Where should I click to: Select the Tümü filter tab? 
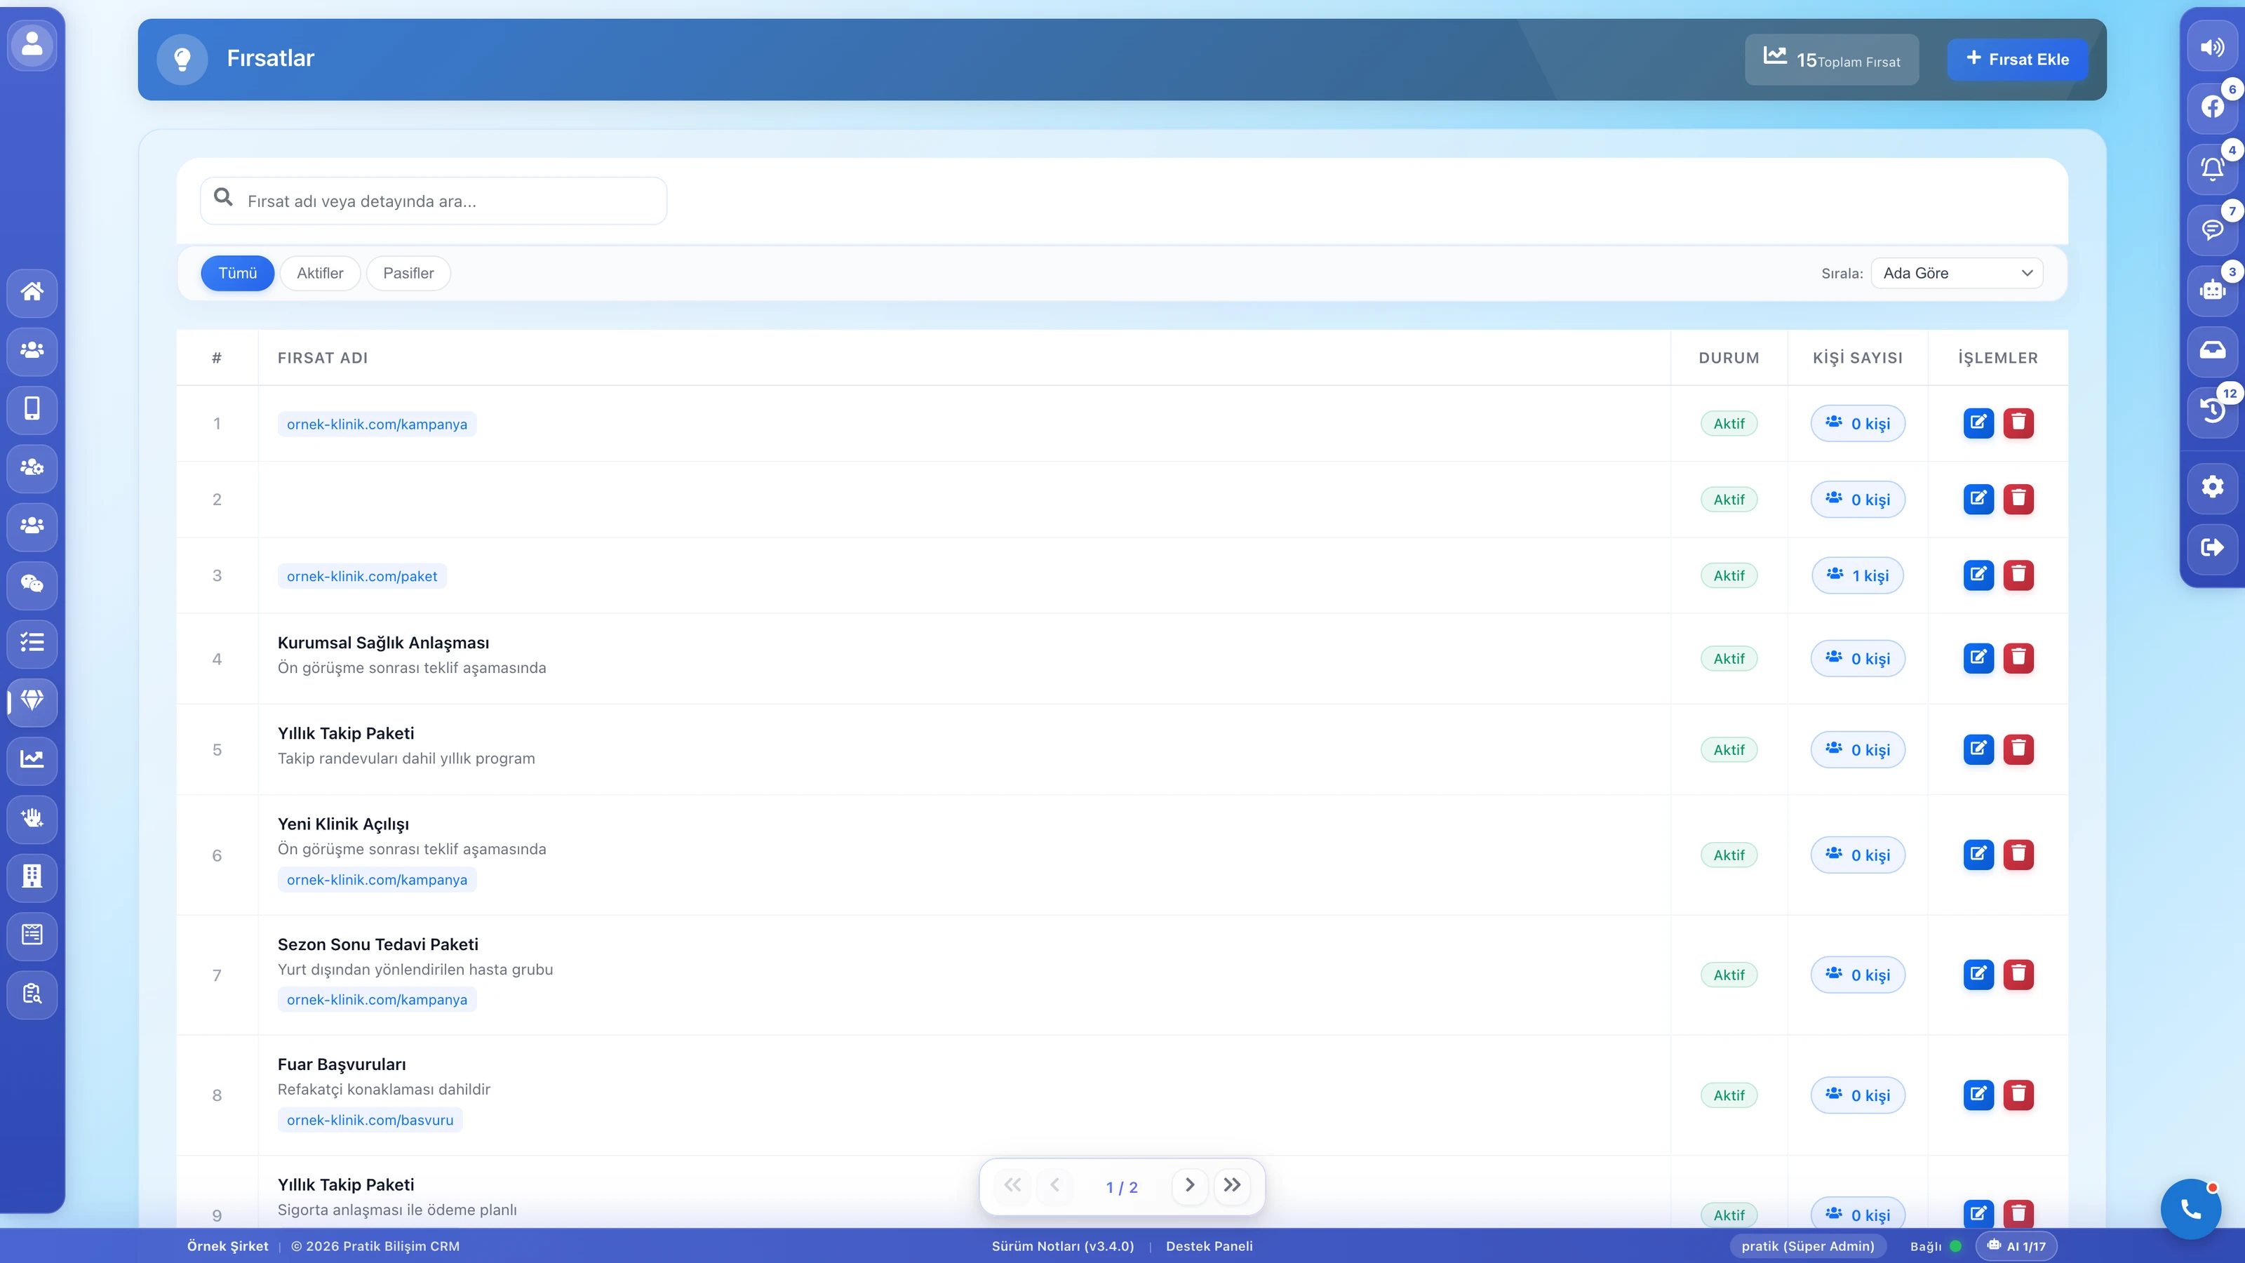[x=237, y=273]
